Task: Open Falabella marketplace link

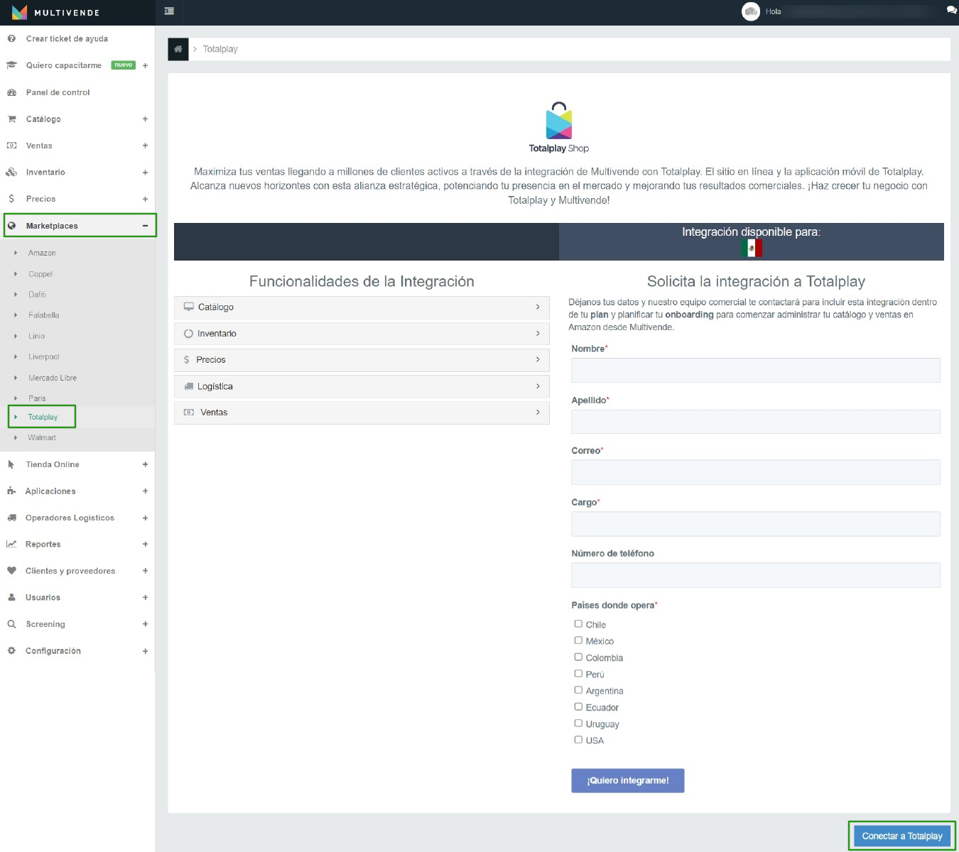Action: coord(44,315)
